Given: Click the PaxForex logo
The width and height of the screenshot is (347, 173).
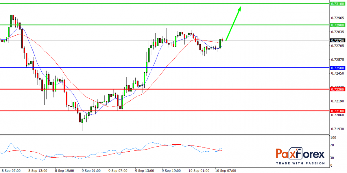Looking at the screenshot, I should [x=300, y=156].
